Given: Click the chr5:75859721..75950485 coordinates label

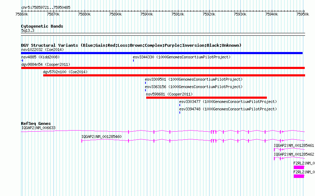Looking at the screenshot, I should 46,7.
